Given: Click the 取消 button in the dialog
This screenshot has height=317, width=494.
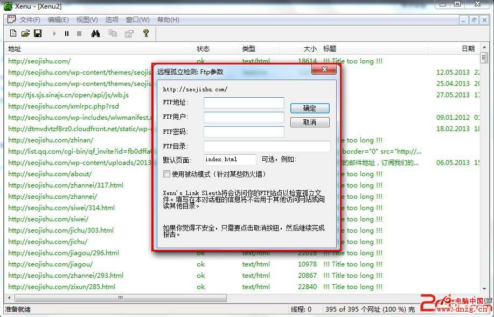Looking at the screenshot, I should tap(310, 123).
